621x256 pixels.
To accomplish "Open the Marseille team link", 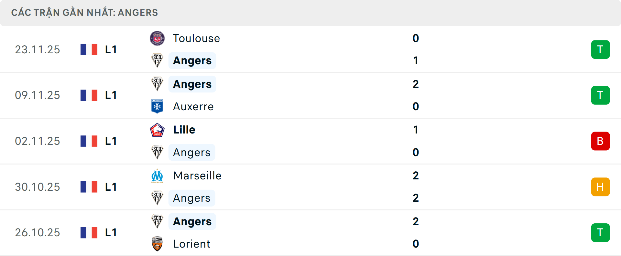I will (197, 176).
